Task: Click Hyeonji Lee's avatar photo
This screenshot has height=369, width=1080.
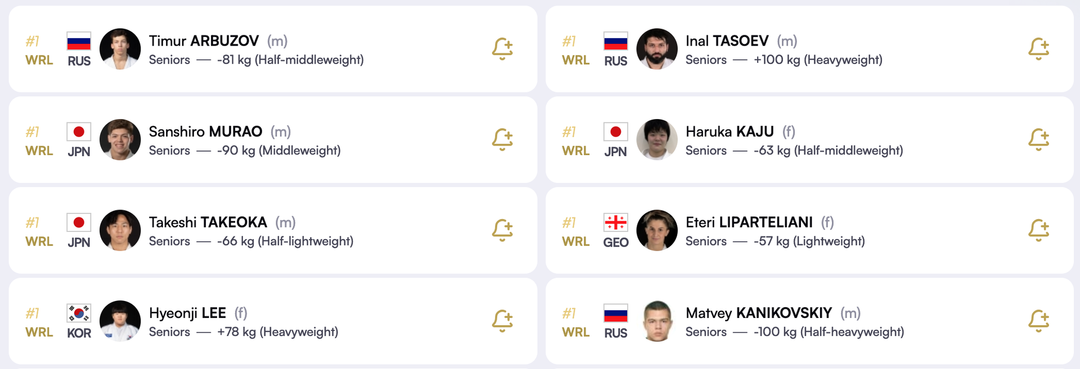Action: (x=120, y=321)
